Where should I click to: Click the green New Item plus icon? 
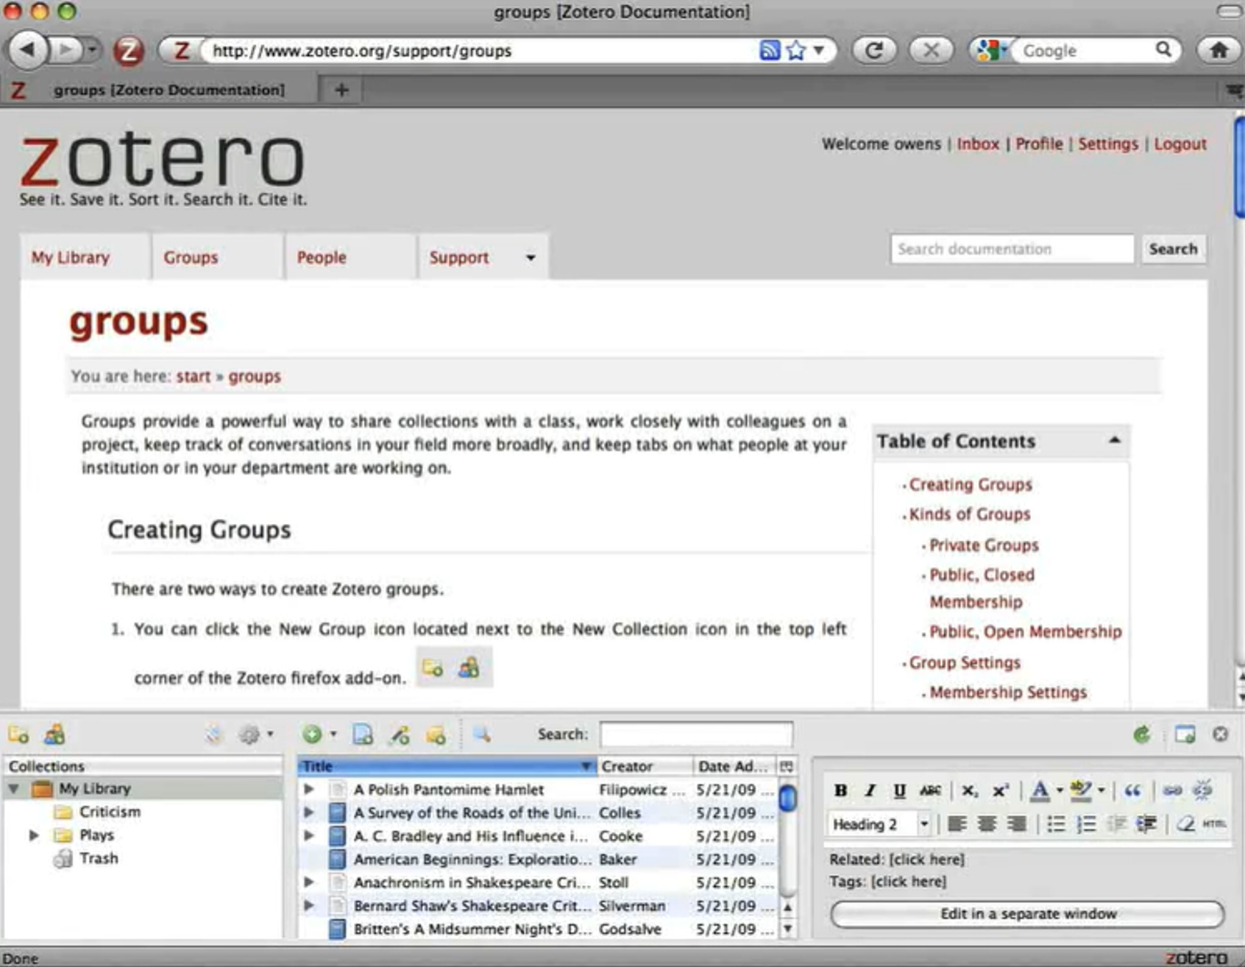[312, 734]
